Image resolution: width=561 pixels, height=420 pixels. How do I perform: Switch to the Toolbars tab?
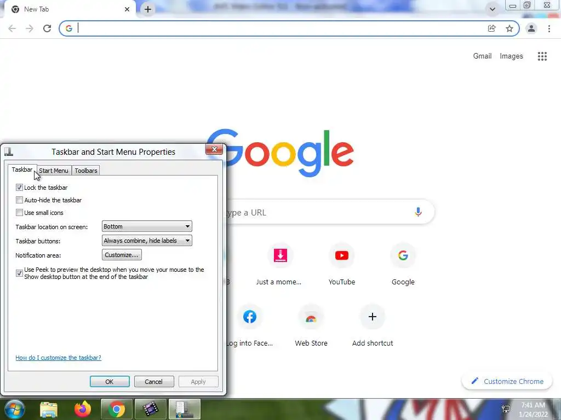[86, 171]
